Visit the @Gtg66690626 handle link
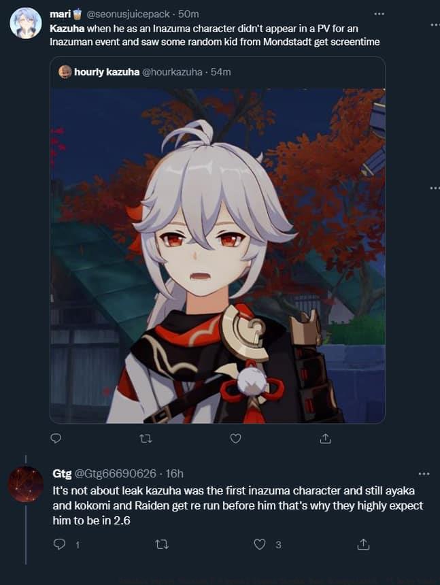 (x=116, y=473)
